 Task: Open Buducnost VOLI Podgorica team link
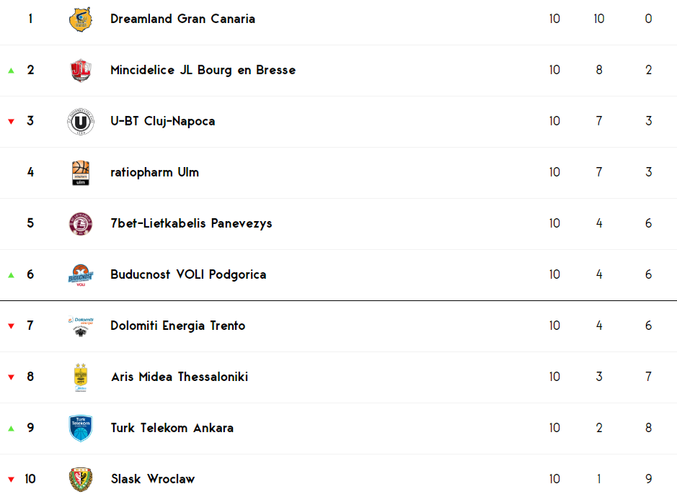pos(188,274)
